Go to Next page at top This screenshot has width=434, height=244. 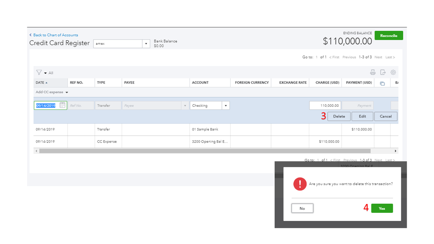pyautogui.click(x=378, y=57)
